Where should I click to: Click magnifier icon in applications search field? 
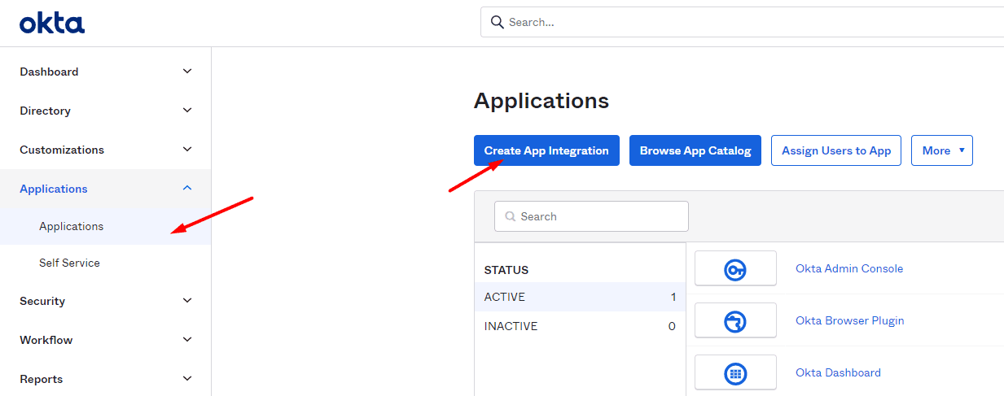pos(511,216)
